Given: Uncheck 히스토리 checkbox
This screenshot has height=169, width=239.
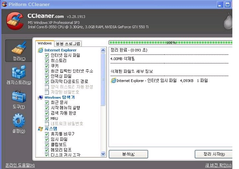Looking at the screenshot, I should click(x=47, y=61).
